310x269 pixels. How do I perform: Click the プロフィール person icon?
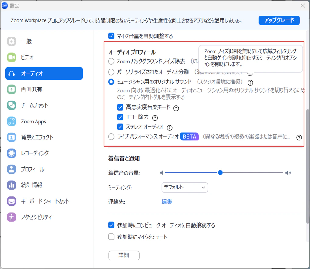coord(12,169)
